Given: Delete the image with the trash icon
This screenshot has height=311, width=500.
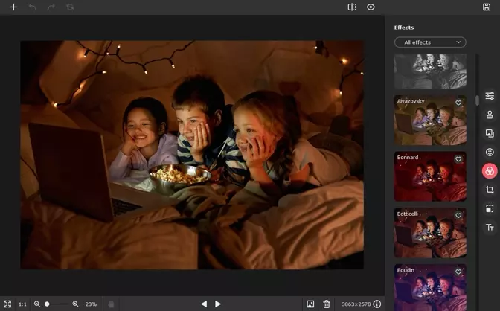Looking at the screenshot, I should point(326,304).
